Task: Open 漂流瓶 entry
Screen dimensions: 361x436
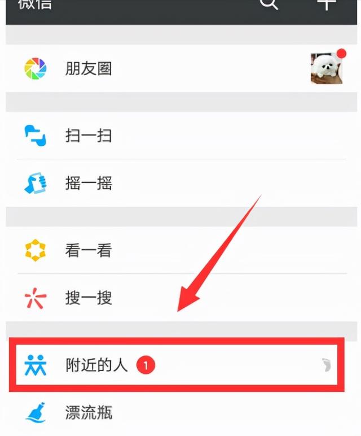Action: [181, 413]
